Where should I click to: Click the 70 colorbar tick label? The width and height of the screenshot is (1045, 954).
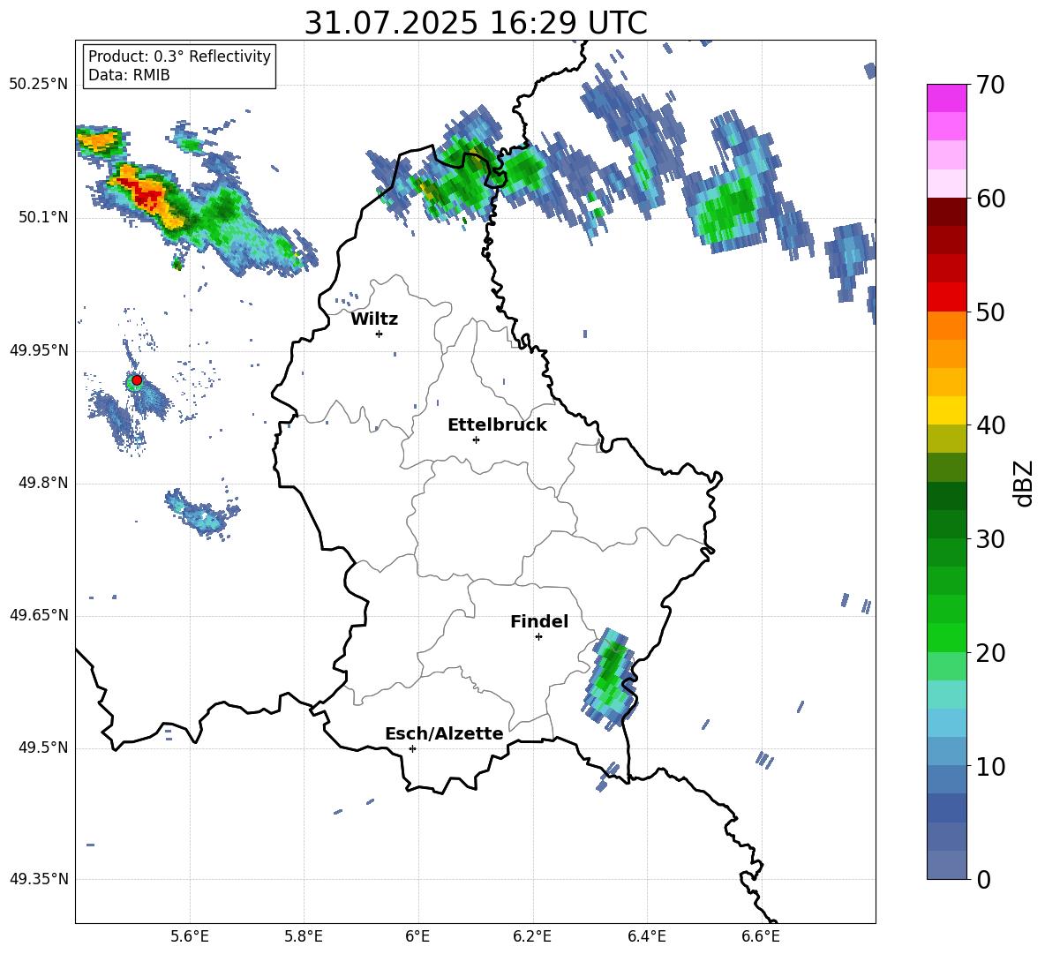(989, 86)
